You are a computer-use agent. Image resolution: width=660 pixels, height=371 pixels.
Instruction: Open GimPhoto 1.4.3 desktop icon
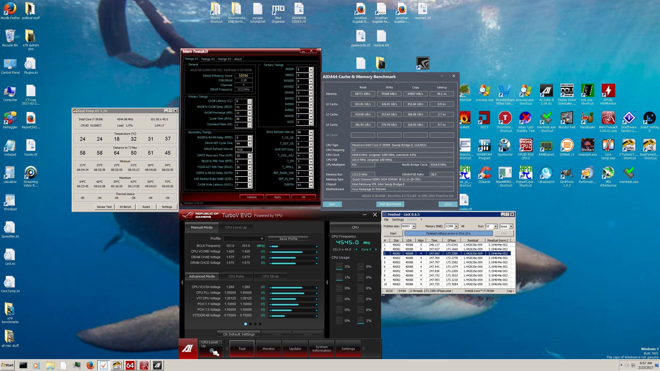click(567, 176)
